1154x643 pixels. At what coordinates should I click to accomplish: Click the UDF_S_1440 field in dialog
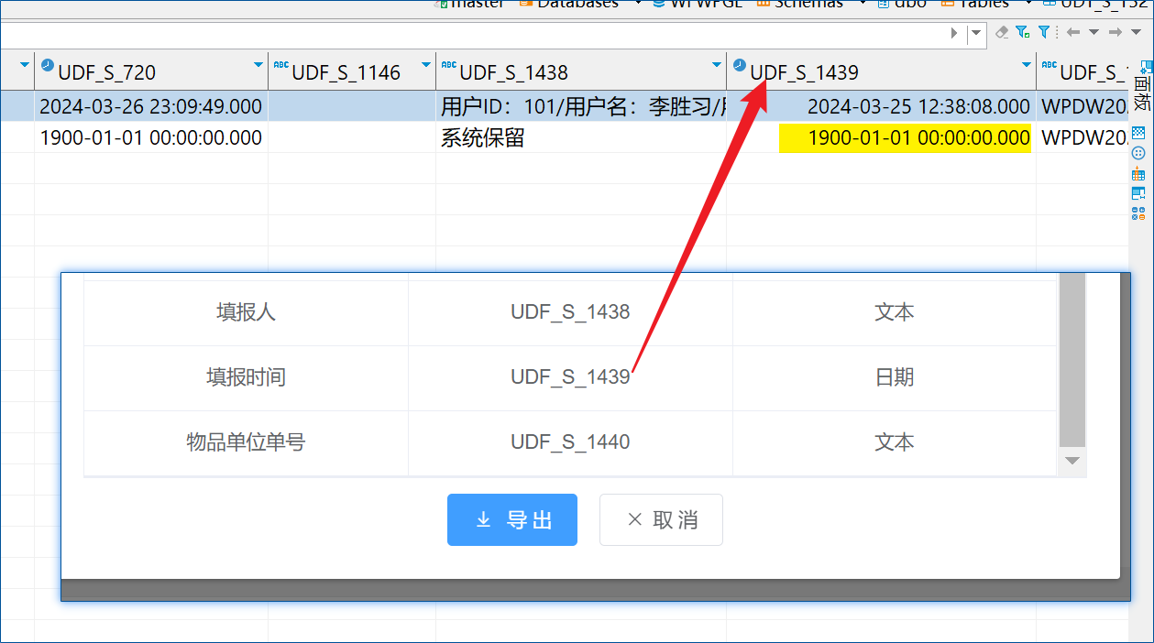570,442
